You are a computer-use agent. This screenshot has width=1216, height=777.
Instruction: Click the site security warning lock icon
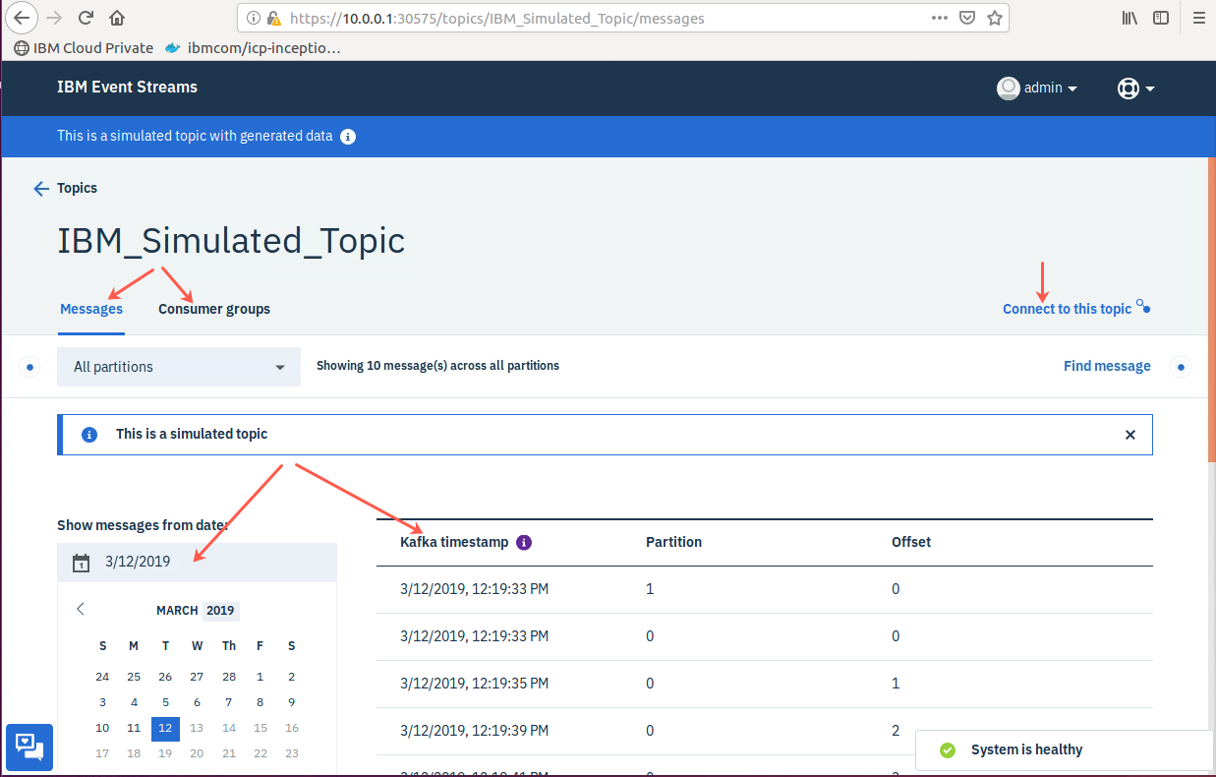274,18
